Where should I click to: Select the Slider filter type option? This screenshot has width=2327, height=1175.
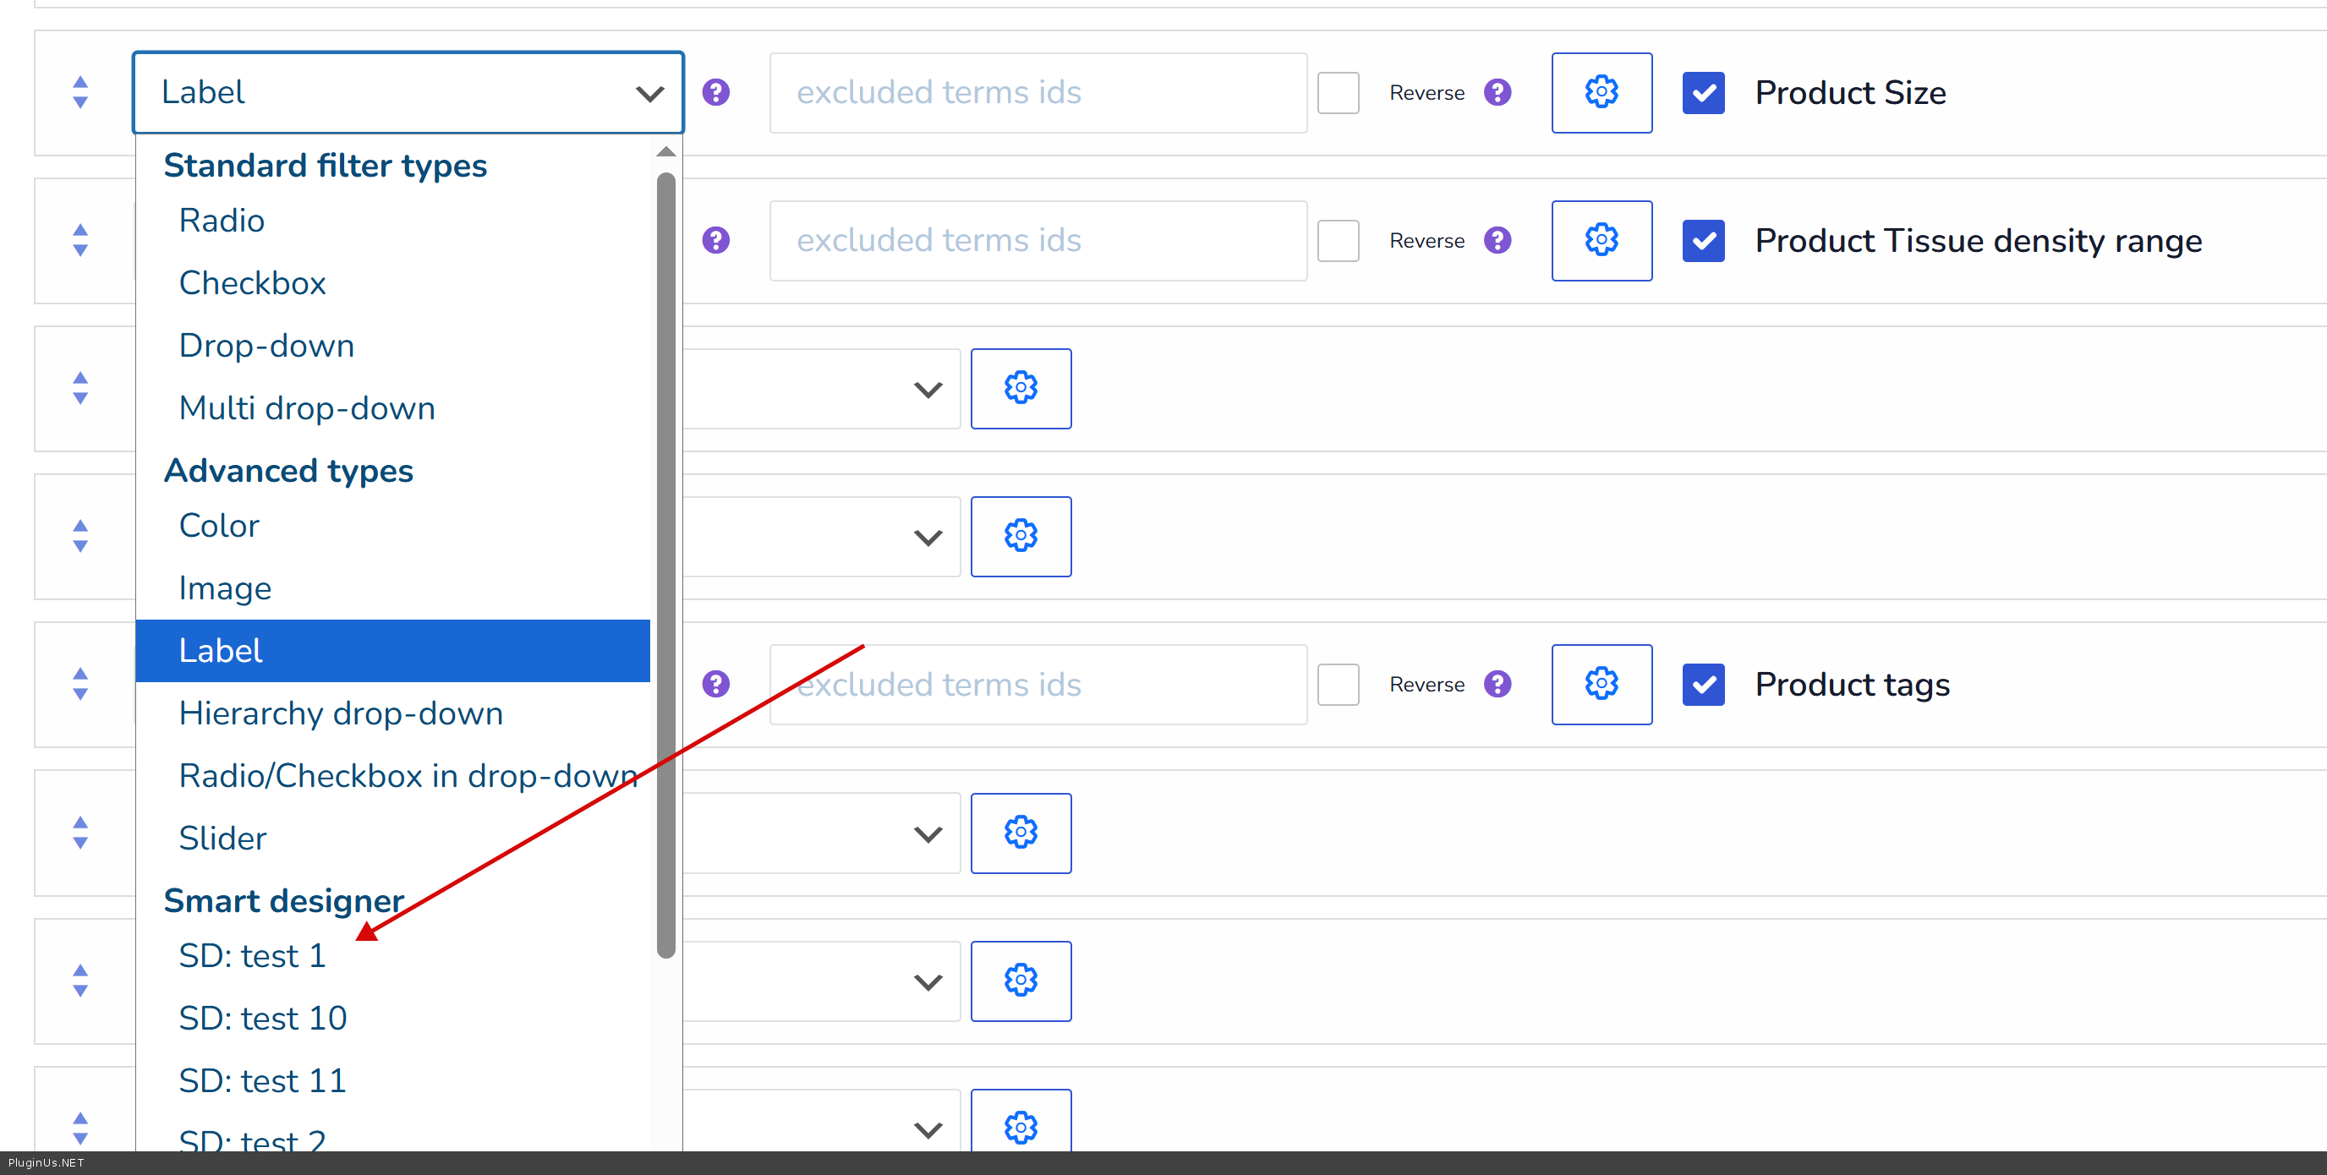pos(223,837)
